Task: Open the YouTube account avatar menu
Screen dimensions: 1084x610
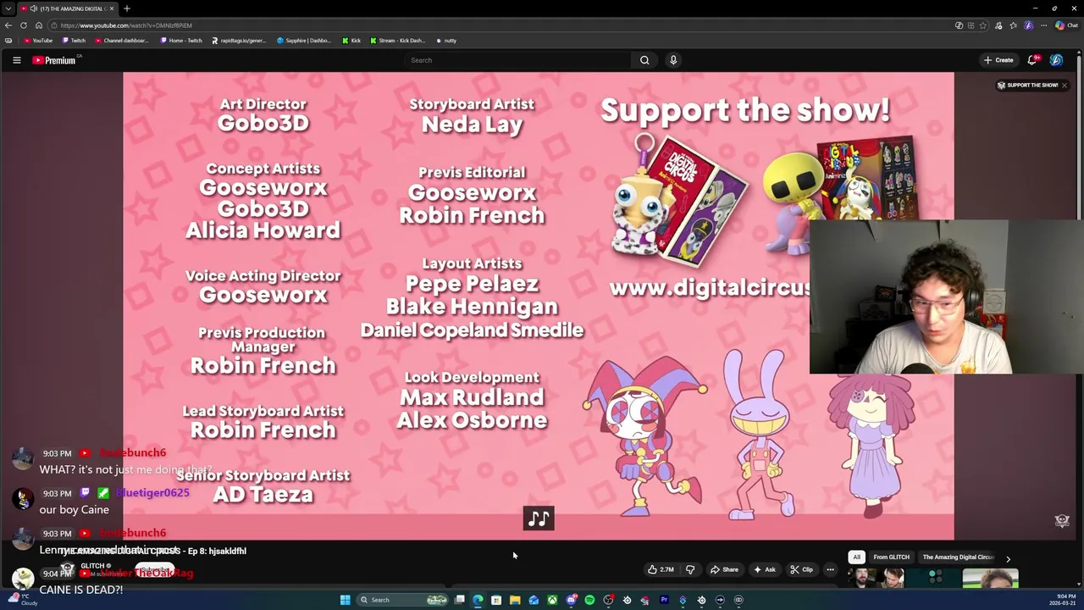Action: tap(1056, 60)
